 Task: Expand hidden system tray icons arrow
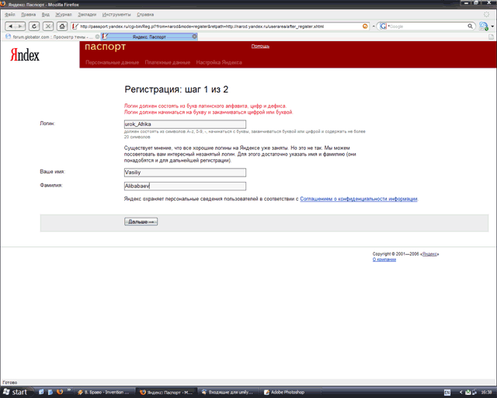click(x=461, y=393)
